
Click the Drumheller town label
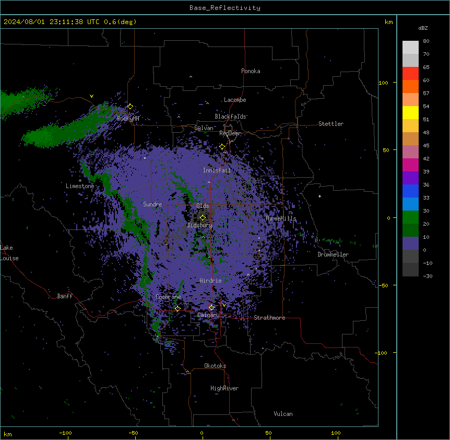point(333,254)
